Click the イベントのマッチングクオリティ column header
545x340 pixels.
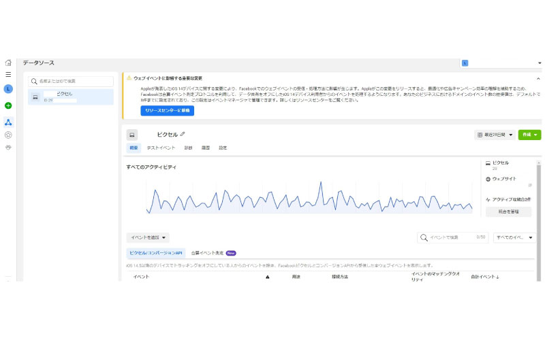[435, 277]
